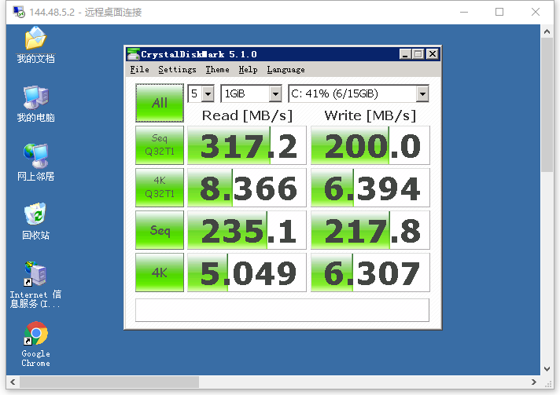Start the 4K Q32T1 benchmark
The width and height of the screenshot is (560, 395).
[160, 188]
